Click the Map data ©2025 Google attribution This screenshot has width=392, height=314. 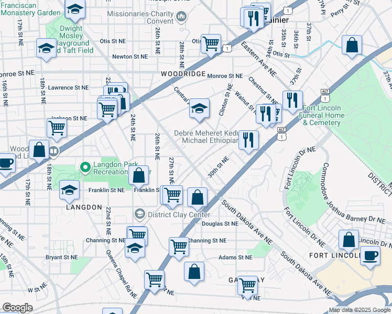(x=360, y=310)
